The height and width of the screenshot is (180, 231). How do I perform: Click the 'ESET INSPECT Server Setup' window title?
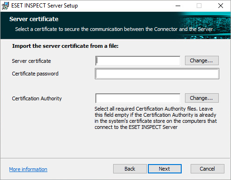[45, 6]
